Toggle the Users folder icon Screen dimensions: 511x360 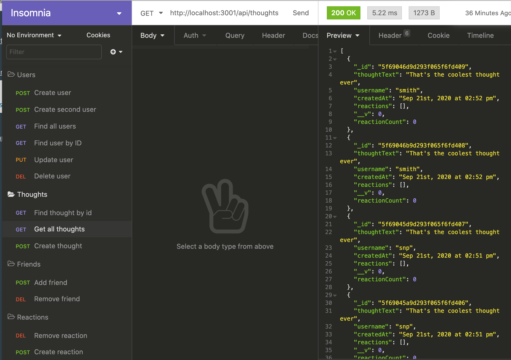(x=11, y=74)
